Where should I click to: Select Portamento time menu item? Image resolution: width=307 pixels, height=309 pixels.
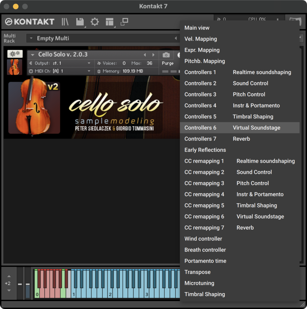click(240, 261)
